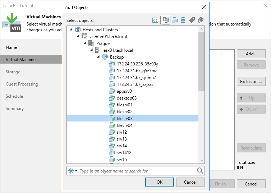Collapse the Backup resource pool node
Screen dimensions: 271x193
[x=98, y=57]
